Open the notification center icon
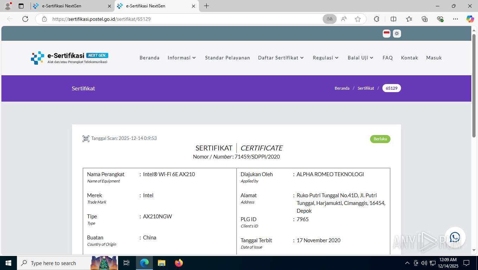478x270 pixels. click(466, 263)
